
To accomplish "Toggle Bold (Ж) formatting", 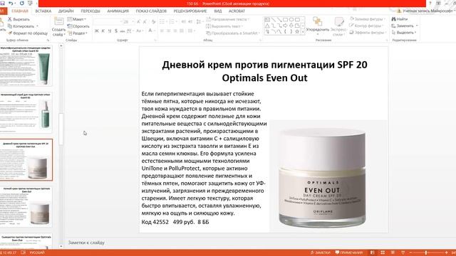I will pos(97,31).
